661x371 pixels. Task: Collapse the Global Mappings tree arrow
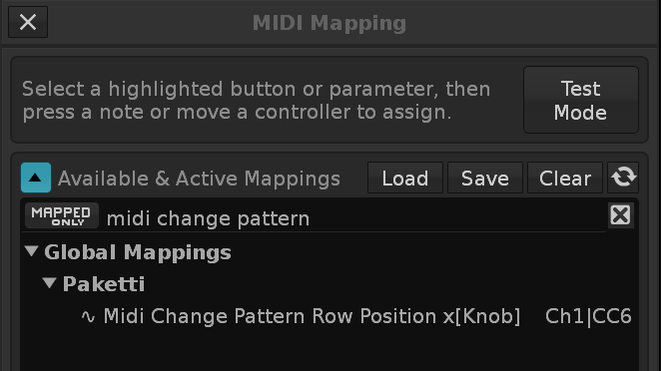pos(32,251)
